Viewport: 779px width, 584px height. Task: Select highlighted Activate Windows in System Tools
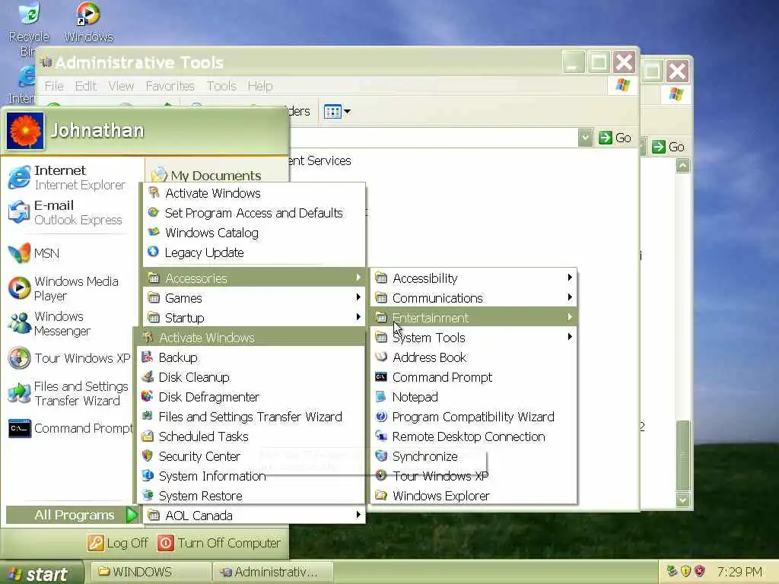click(251, 338)
